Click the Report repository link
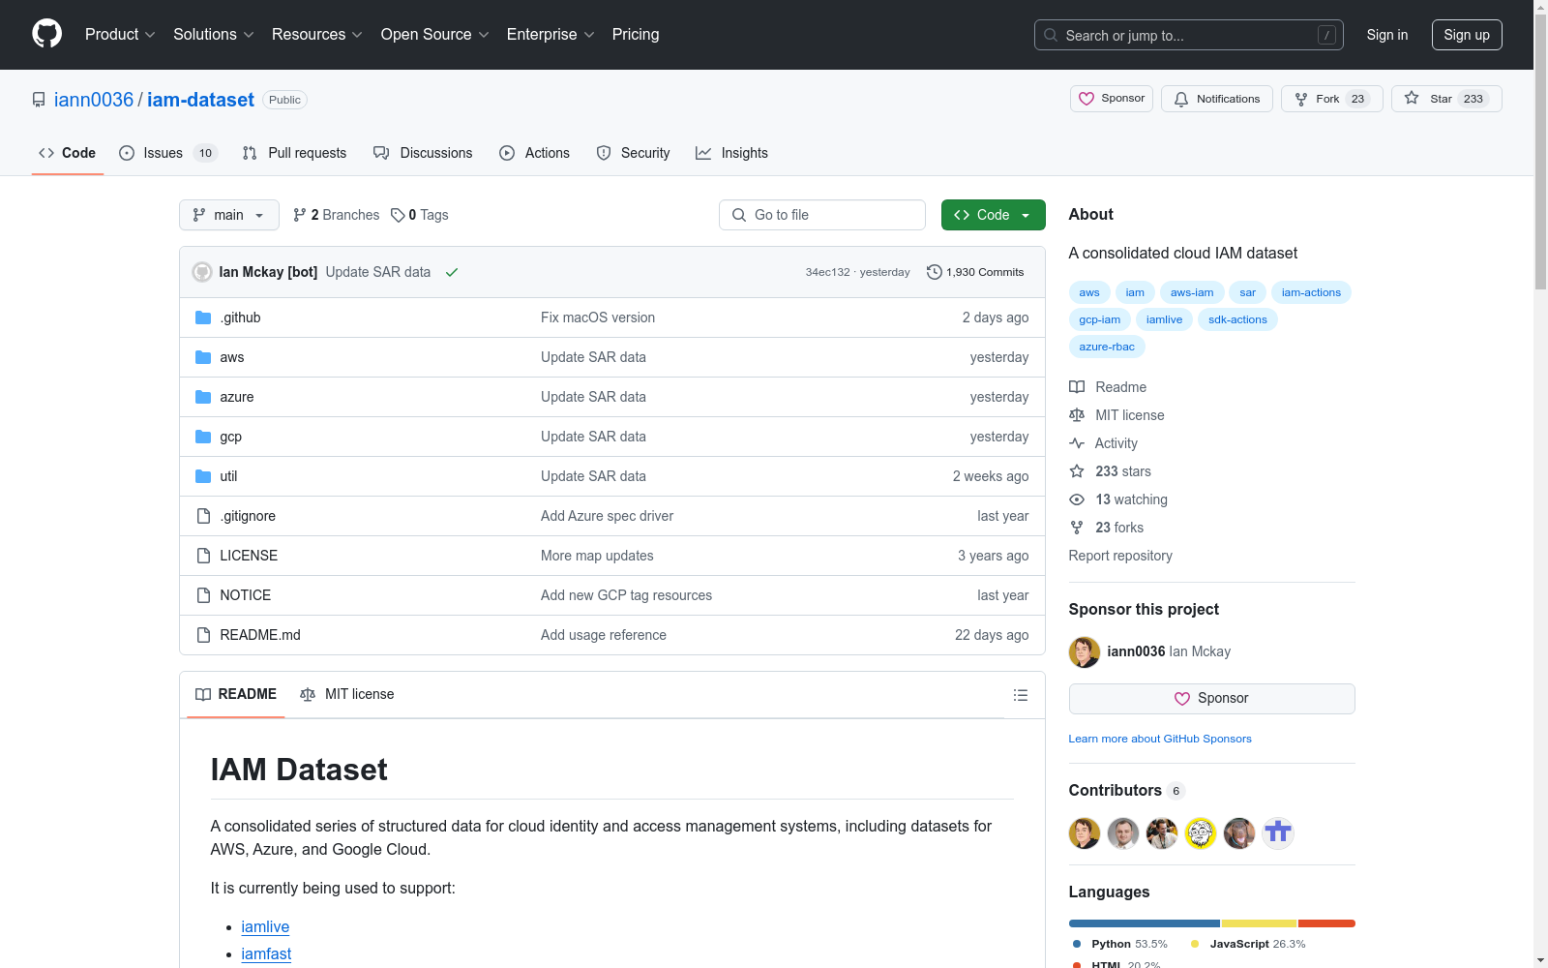 coord(1120,556)
